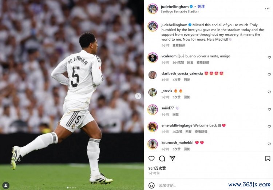Select the second carousel dot indicator
273x190 pixels.
click(x=70, y=187)
